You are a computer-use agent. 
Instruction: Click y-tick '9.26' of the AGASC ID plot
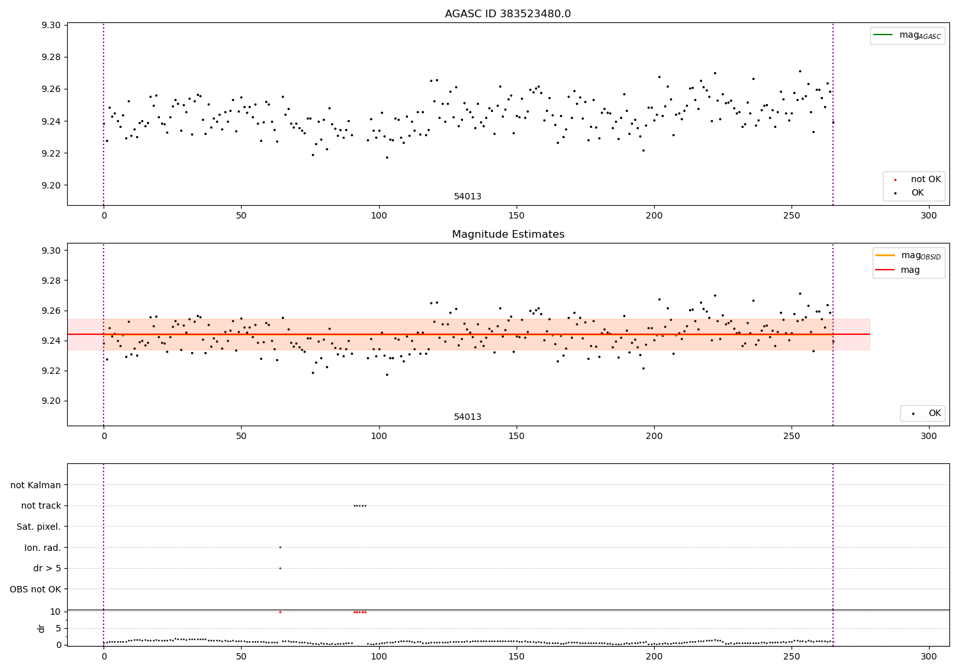[51, 89]
